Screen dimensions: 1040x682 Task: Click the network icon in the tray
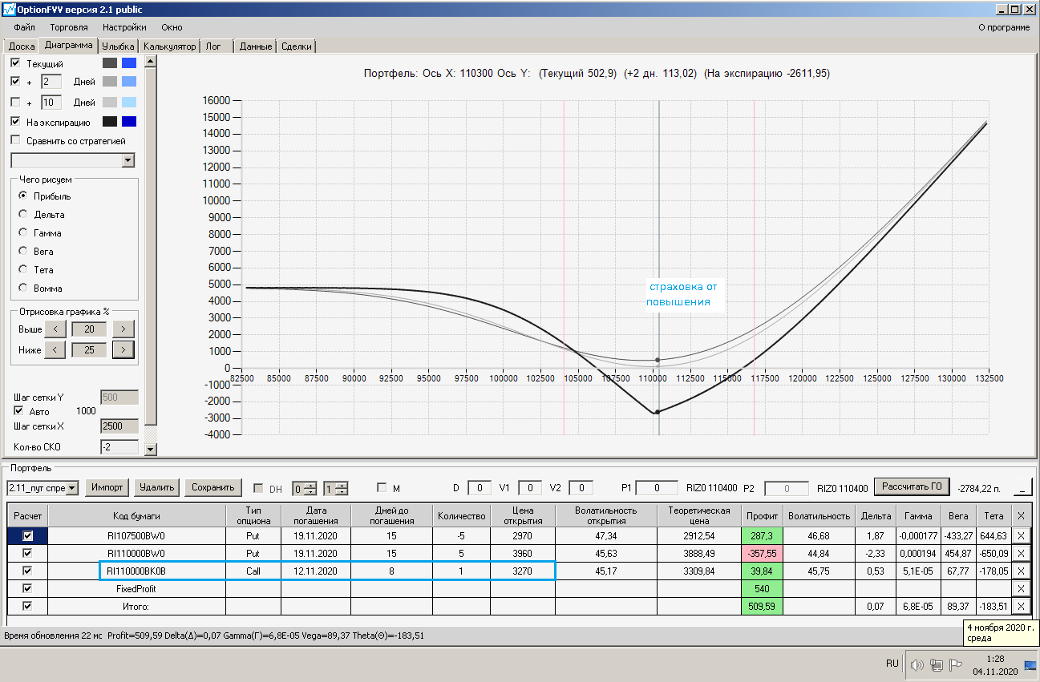(x=935, y=664)
